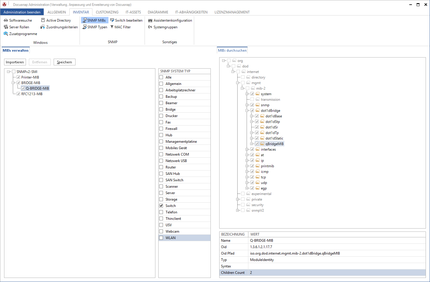Click the BEZEICHNUNG column header
Image resolution: width=430 pixels, height=282 pixels.
(x=234, y=234)
